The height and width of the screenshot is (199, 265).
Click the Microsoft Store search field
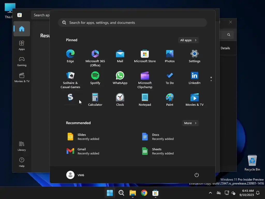coord(41,15)
